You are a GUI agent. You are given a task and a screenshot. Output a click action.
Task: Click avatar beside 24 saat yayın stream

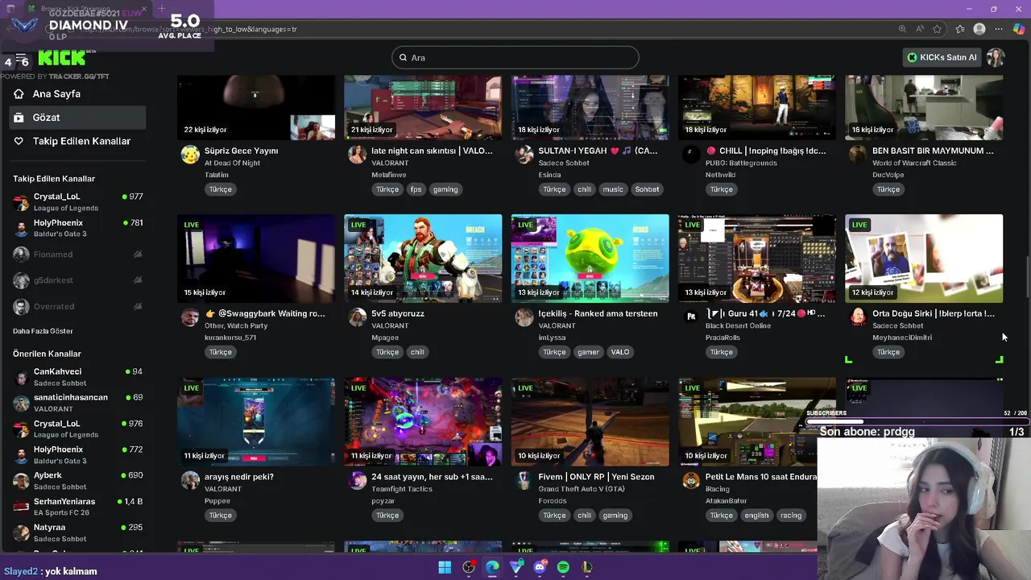point(357,481)
